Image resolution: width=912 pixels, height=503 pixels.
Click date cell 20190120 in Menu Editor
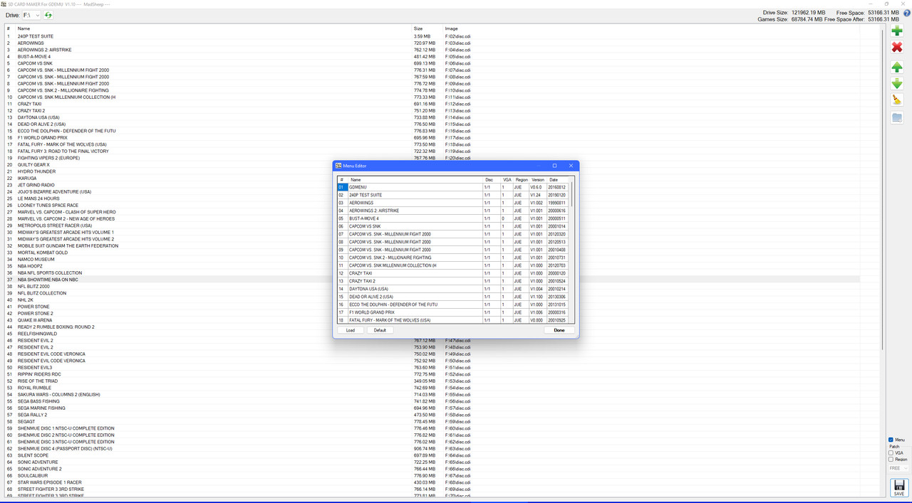pyautogui.click(x=557, y=195)
